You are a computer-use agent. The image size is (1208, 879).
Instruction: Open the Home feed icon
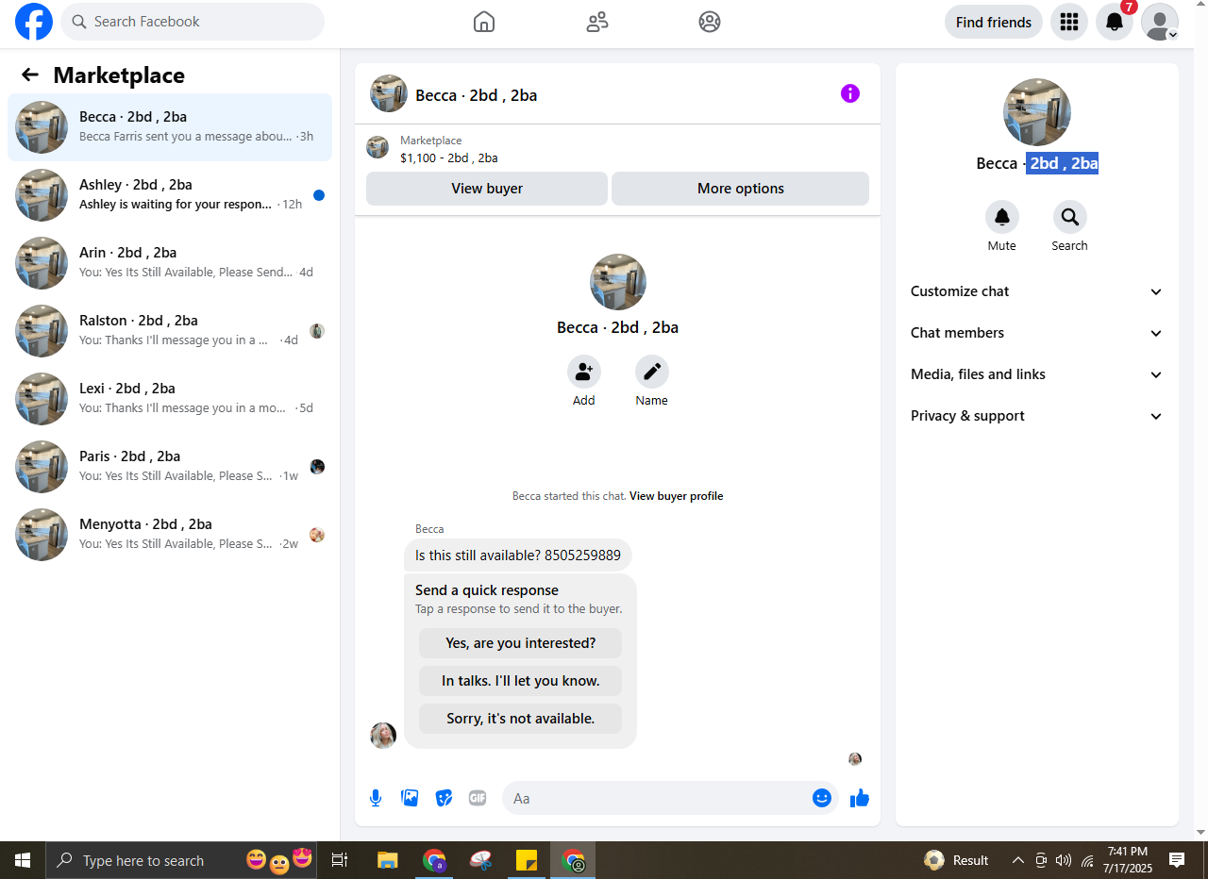(484, 22)
